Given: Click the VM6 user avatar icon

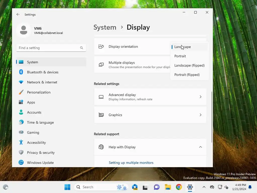Looking at the screenshot, I should [24, 30].
